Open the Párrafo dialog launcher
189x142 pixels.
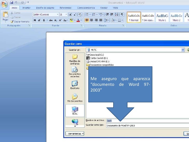coord(123,25)
